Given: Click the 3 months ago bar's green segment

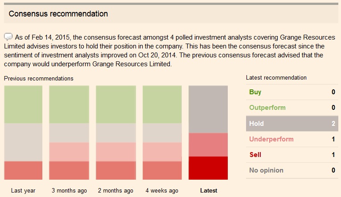Looking at the screenshot, I should pos(69,105).
